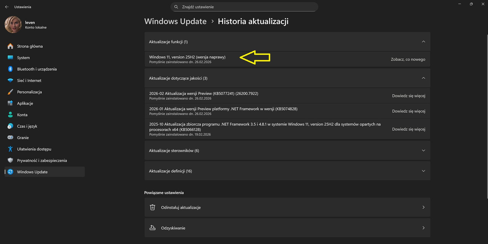Select the 2025-10 Aktualizacja zbiorcza (KB5066128) entry
Viewport: 488px width, 244px height.
(287, 129)
